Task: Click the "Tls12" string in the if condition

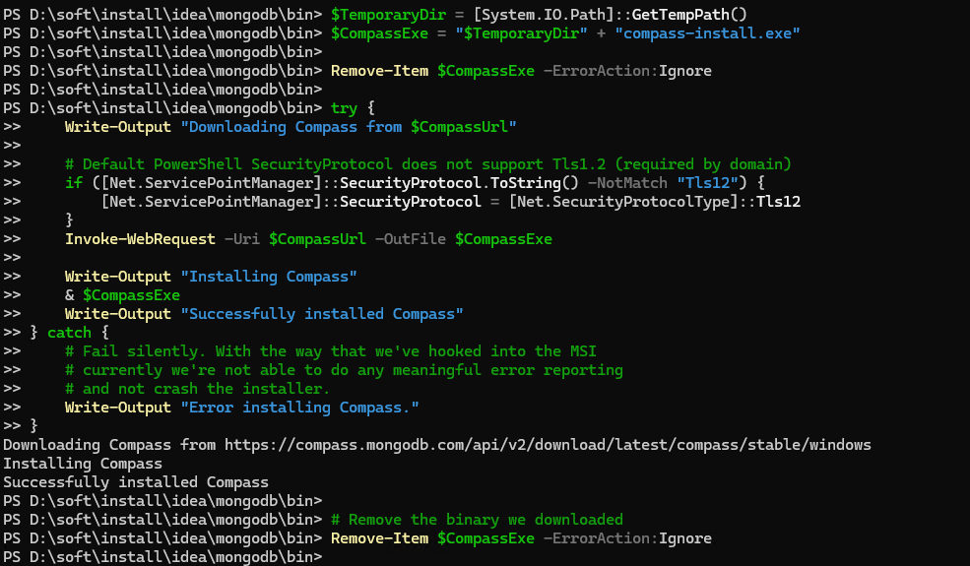Action: point(707,183)
